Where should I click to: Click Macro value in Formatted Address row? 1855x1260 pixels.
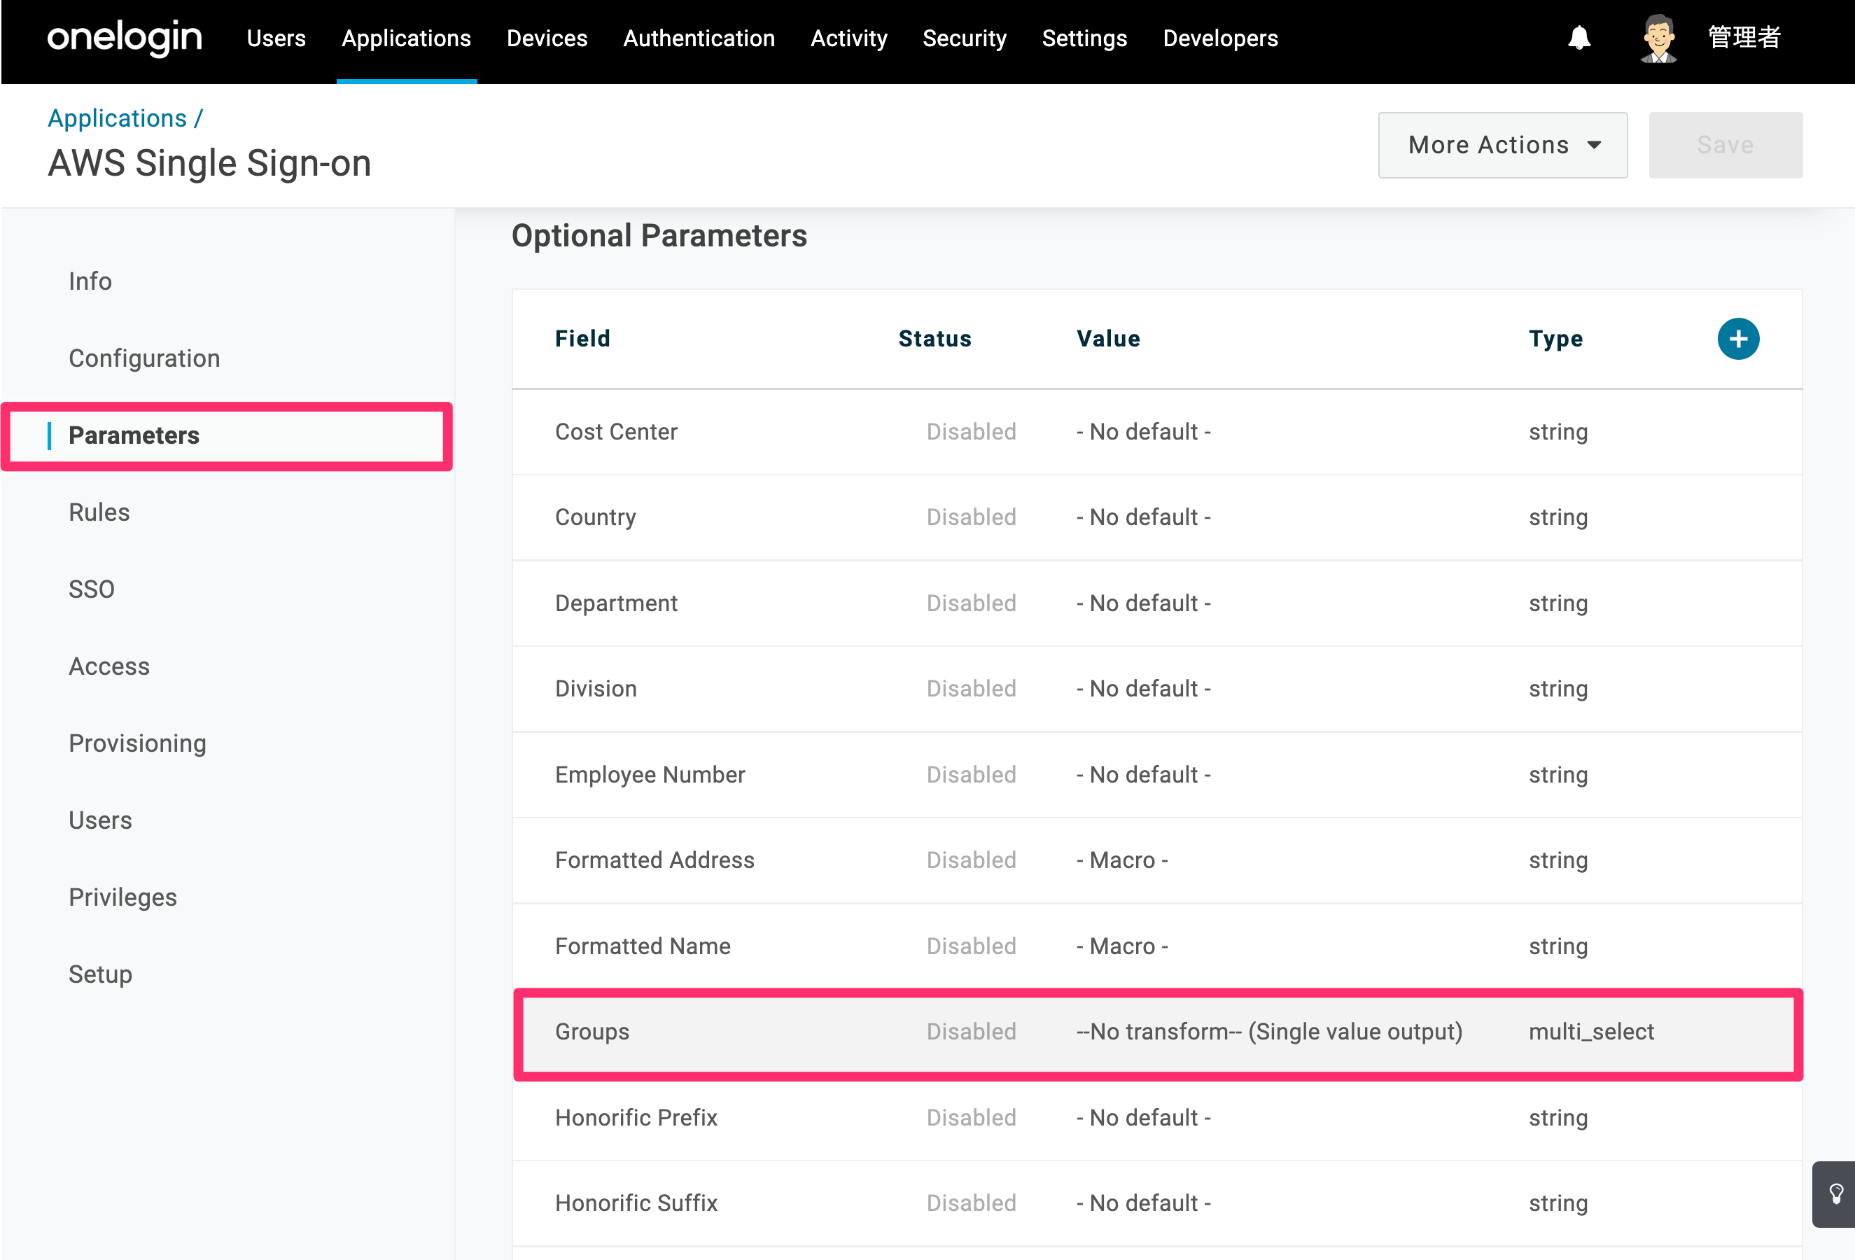[1121, 860]
